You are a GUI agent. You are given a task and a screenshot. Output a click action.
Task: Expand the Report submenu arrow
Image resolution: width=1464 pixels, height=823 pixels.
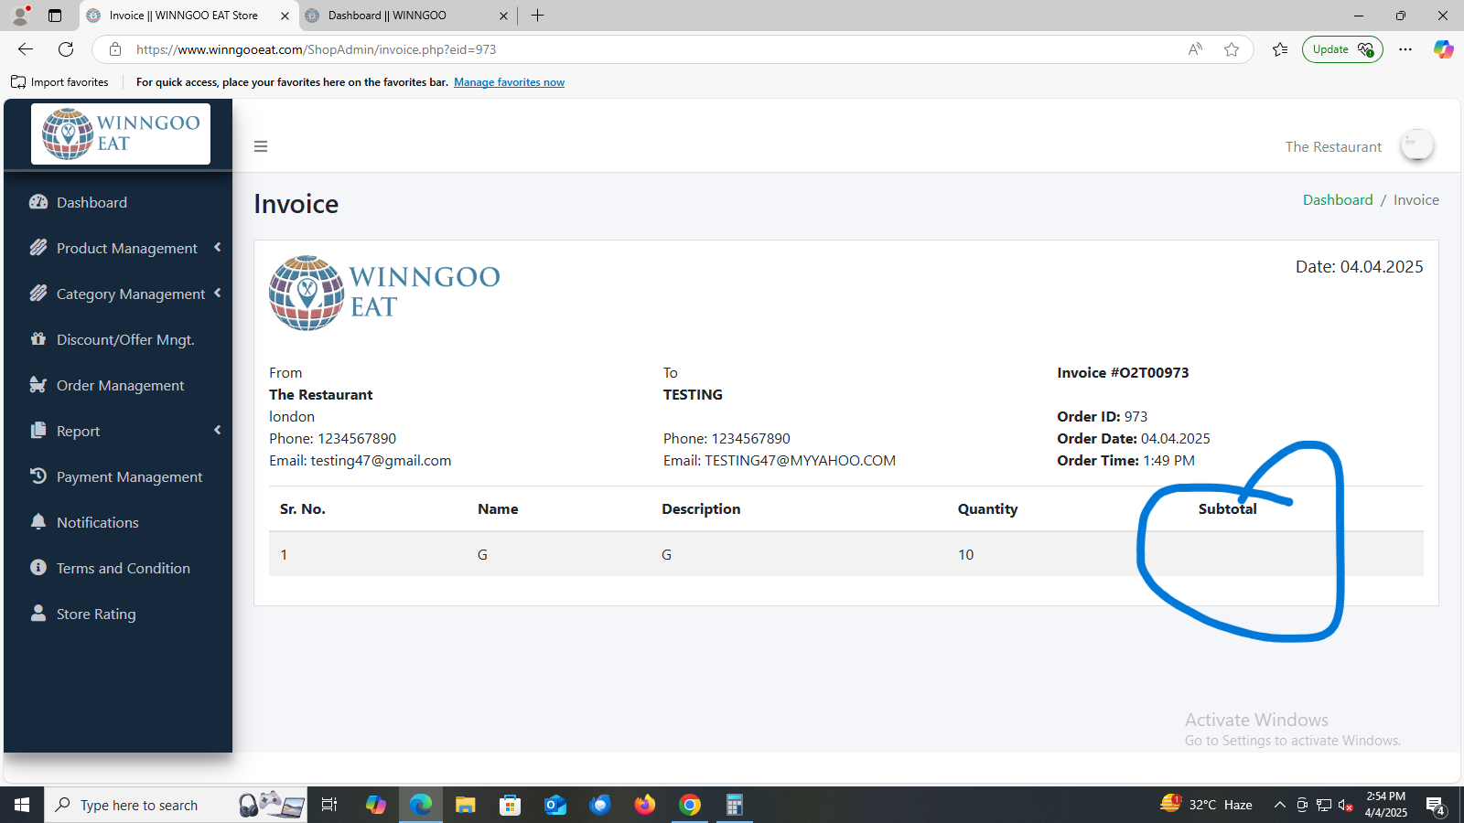(218, 430)
